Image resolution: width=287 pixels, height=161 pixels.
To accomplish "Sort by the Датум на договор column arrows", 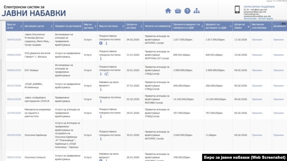I will (141, 26).
